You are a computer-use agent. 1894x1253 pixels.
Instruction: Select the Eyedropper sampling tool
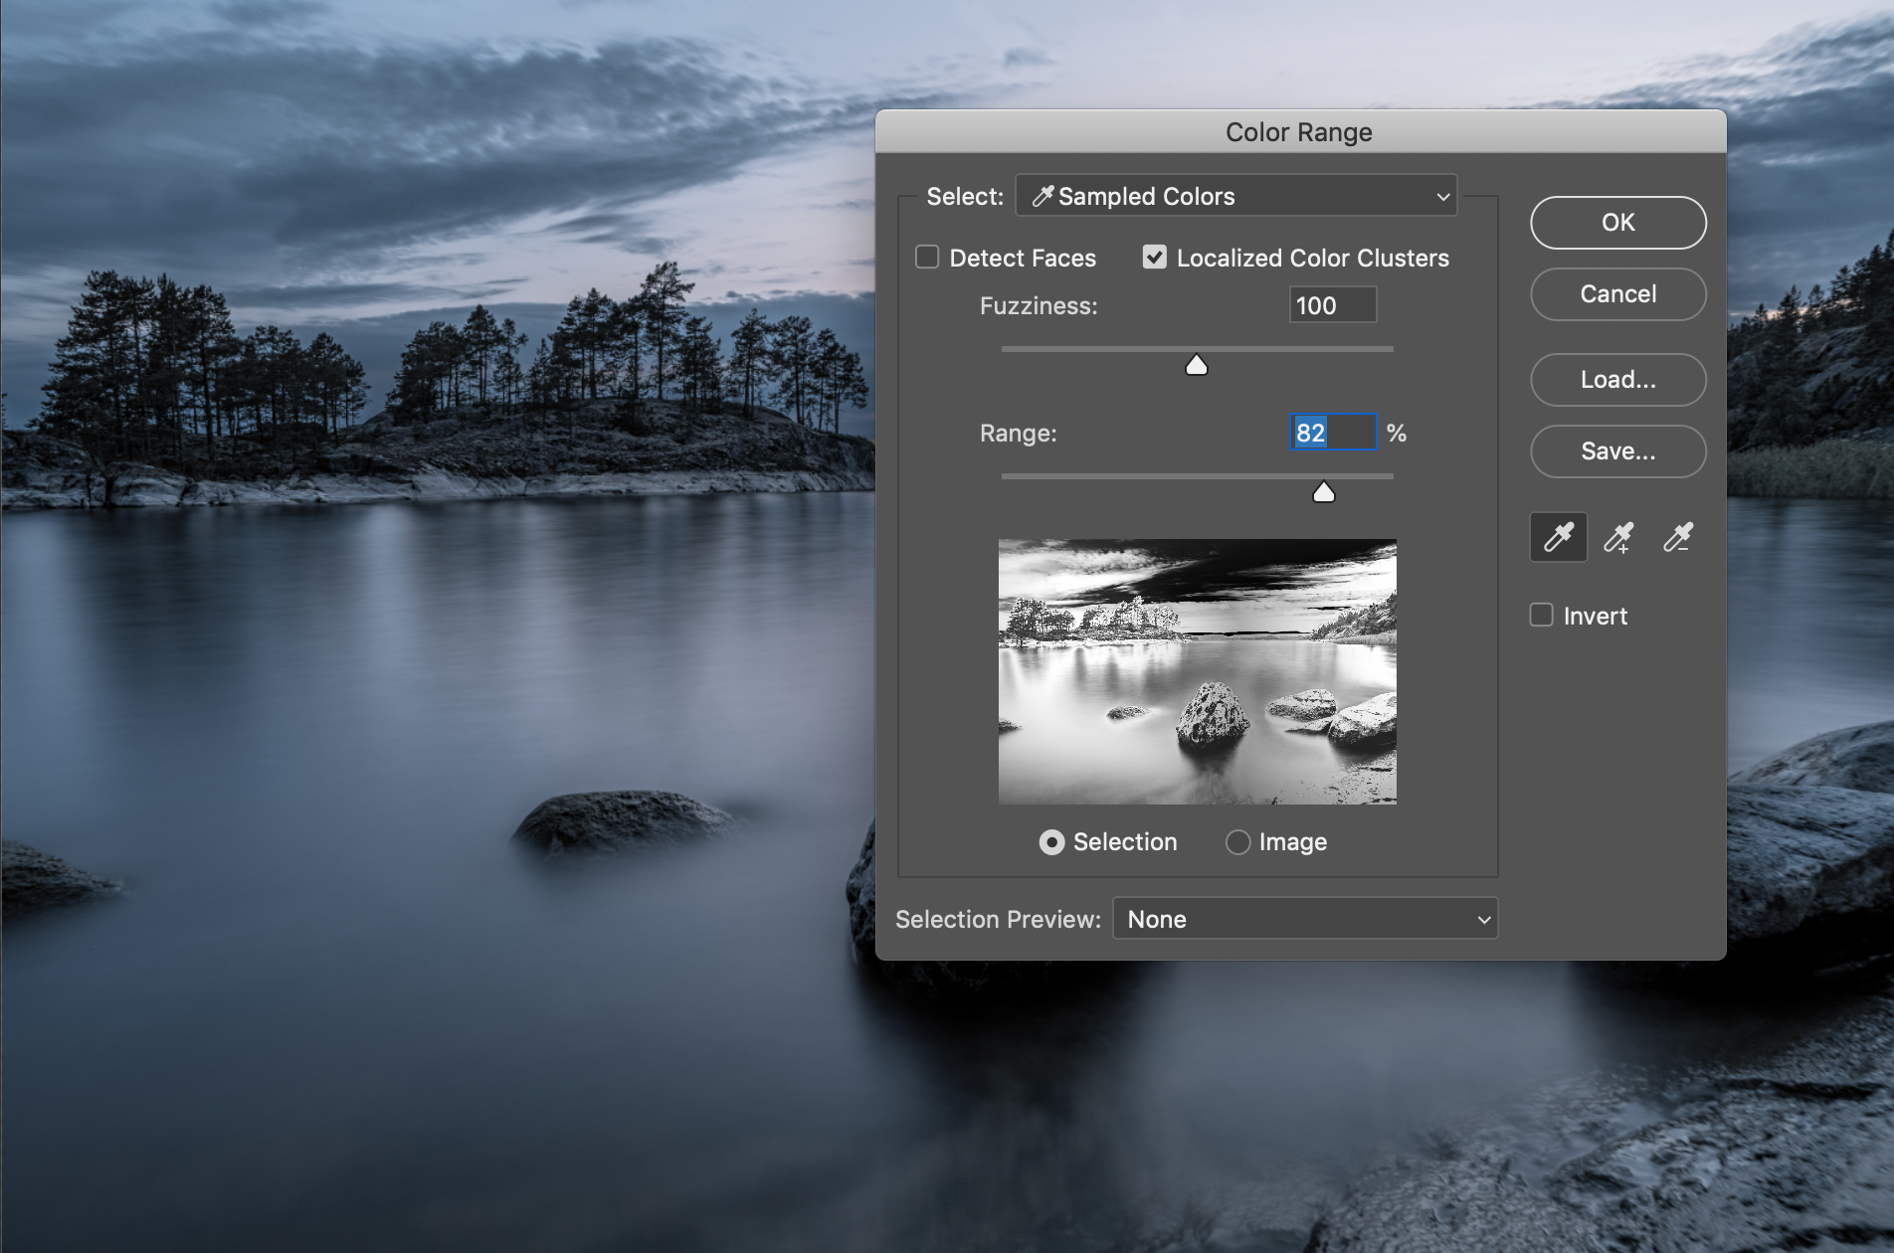1558,538
